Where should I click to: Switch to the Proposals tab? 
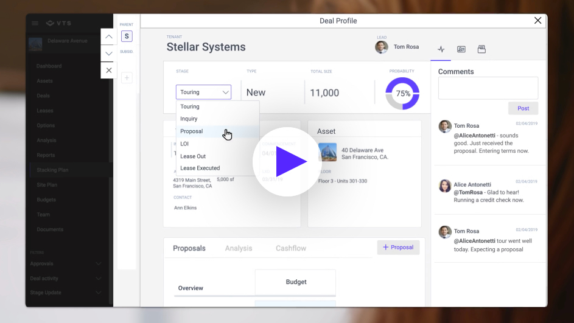click(189, 248)
